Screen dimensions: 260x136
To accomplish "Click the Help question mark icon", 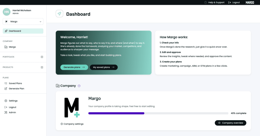I will pyautogui.click(x=206, y=3).
